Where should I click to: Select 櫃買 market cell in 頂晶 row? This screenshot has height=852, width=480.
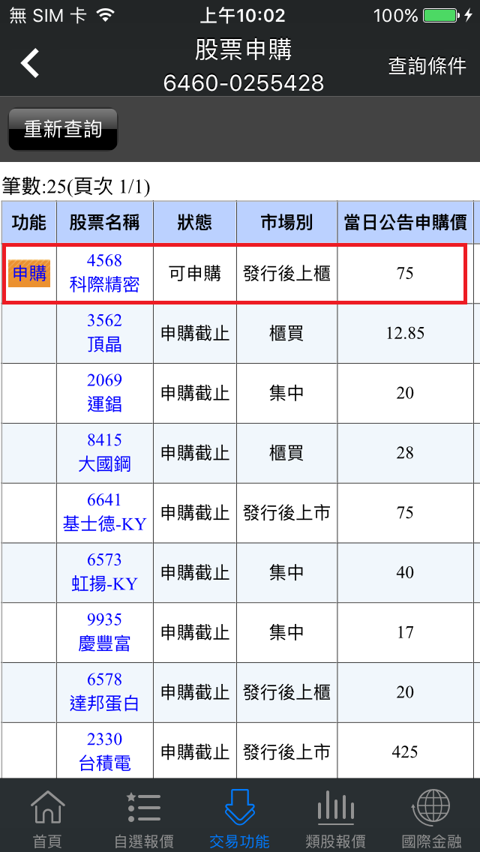tap(286, 333)
